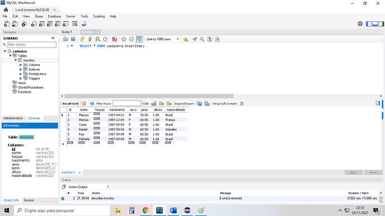Screen dimensions: 385x216
Task: Switch to the Administration tab
Action: [13, 118]
